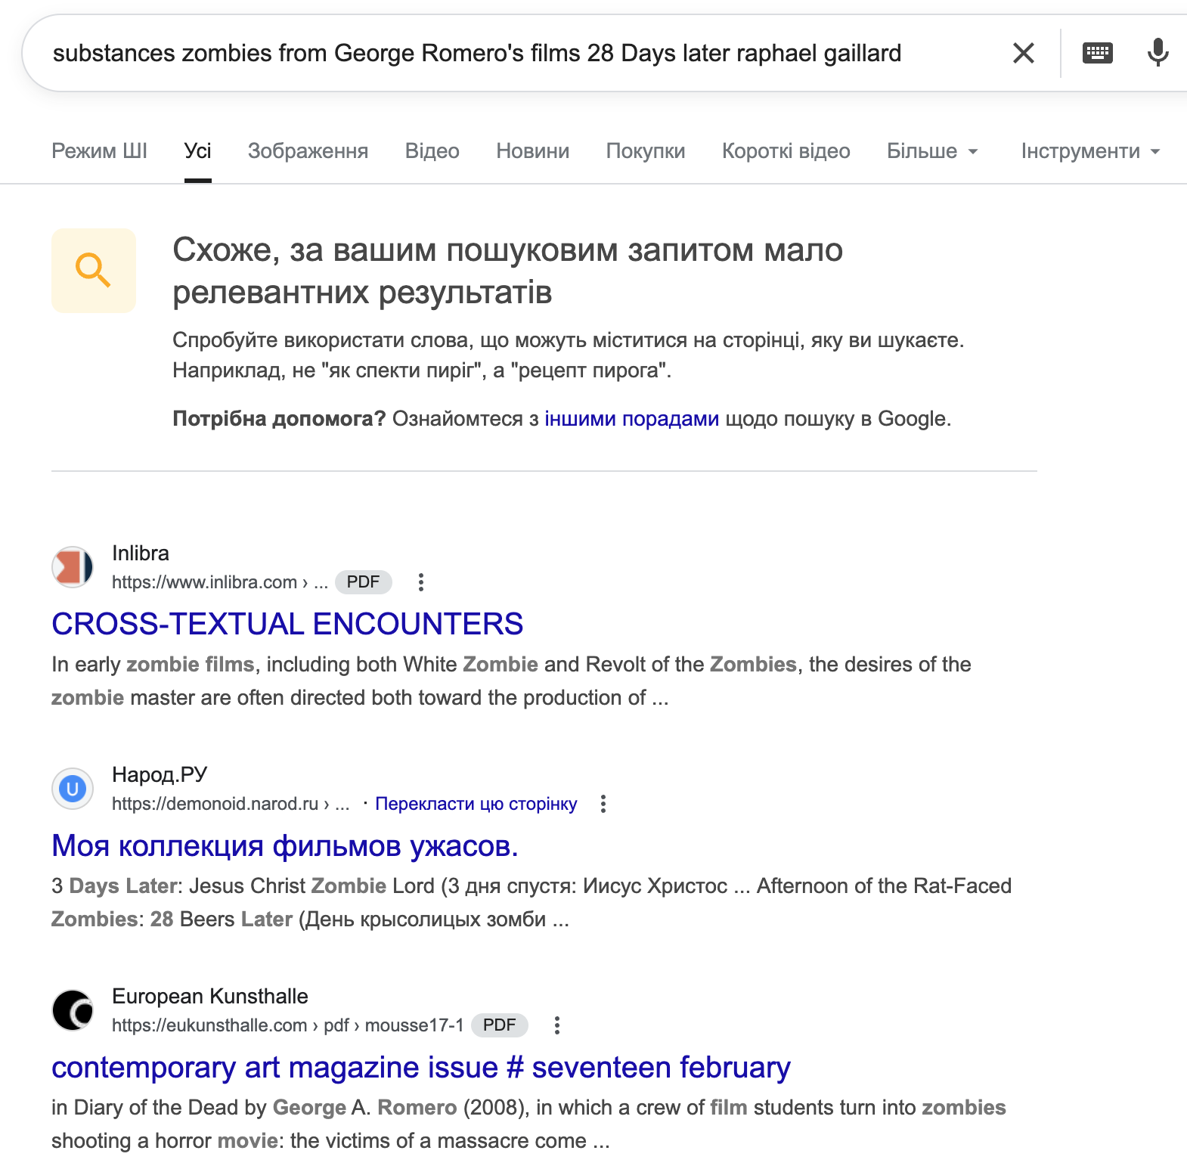
Task: Expand the Більше dropdown menu
Action: click(x=932, y=151)
